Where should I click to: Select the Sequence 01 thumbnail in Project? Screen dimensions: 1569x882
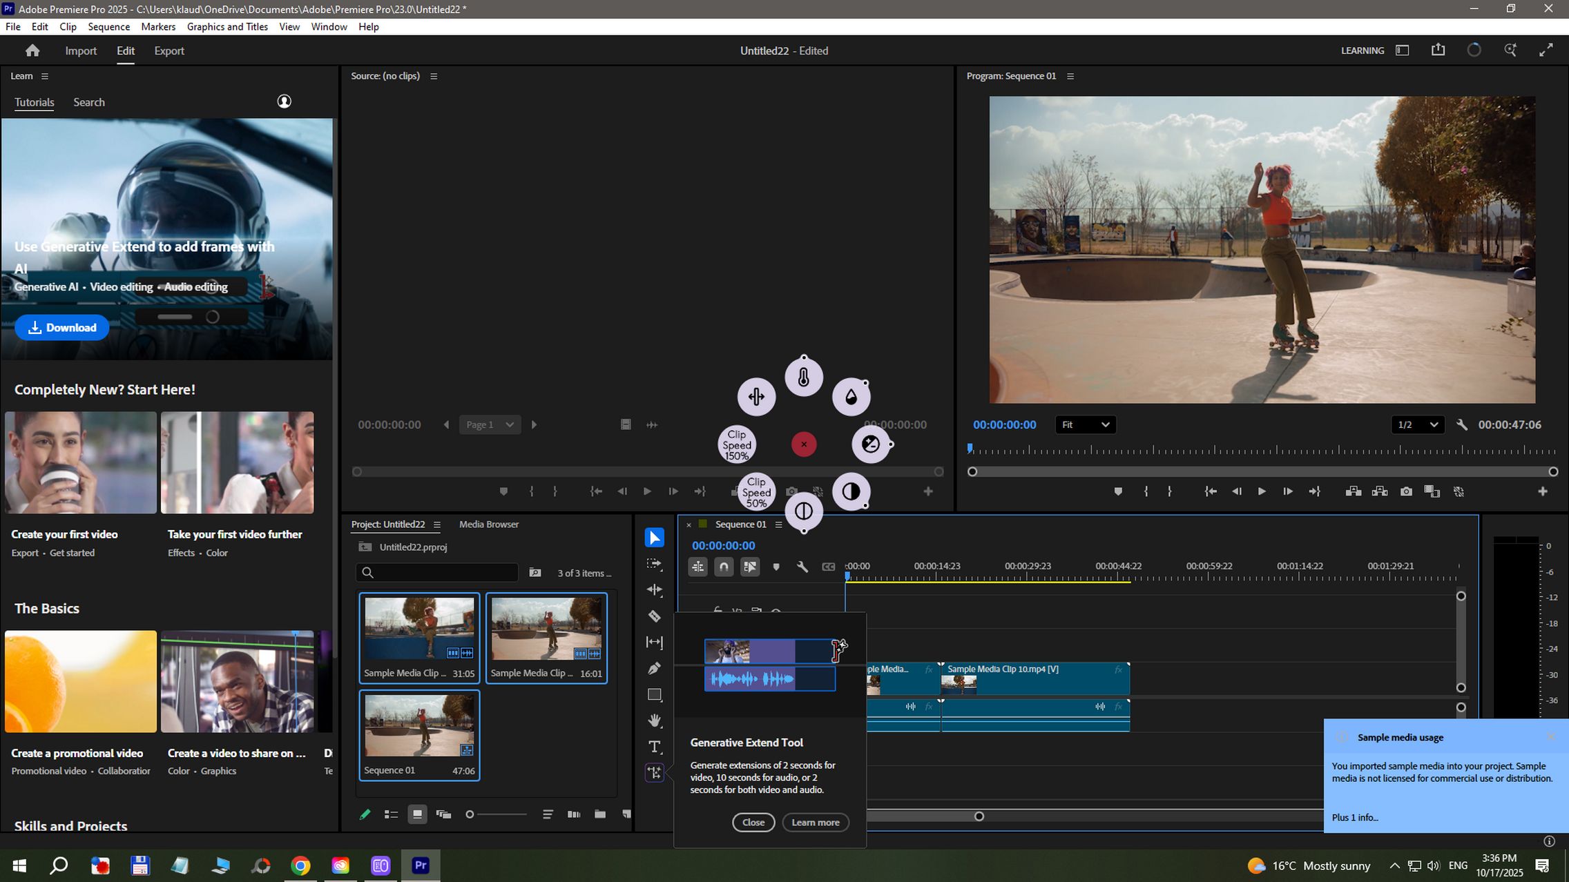pos(419,726)
